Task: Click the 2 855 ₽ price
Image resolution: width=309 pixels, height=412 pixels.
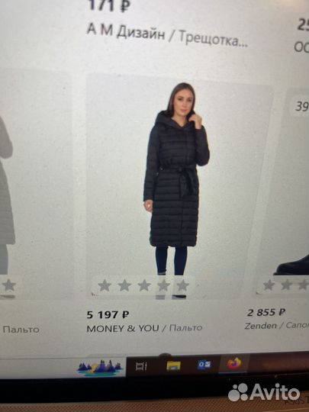Action: click(x=266, y=312)
